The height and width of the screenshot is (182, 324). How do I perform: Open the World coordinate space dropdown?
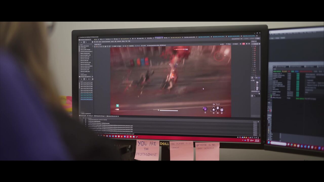coord(114,46)
